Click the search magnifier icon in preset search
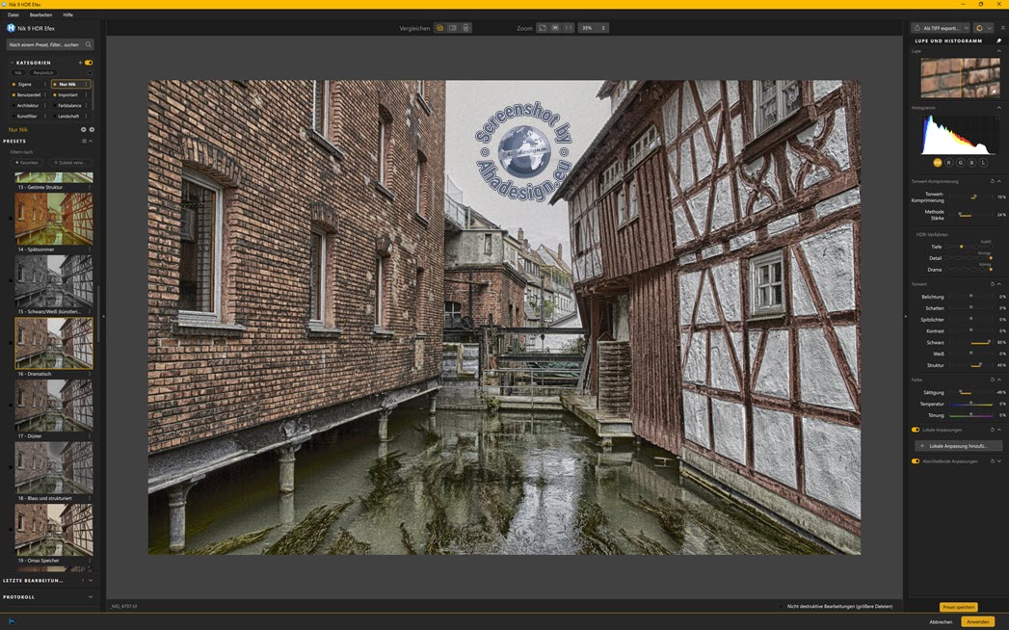The image size is (1009, 630). pos(88,44)
